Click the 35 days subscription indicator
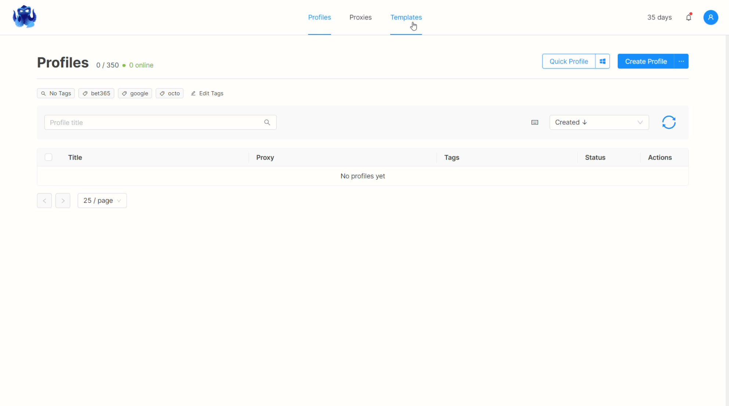729x406 pixels. (659, 17)
